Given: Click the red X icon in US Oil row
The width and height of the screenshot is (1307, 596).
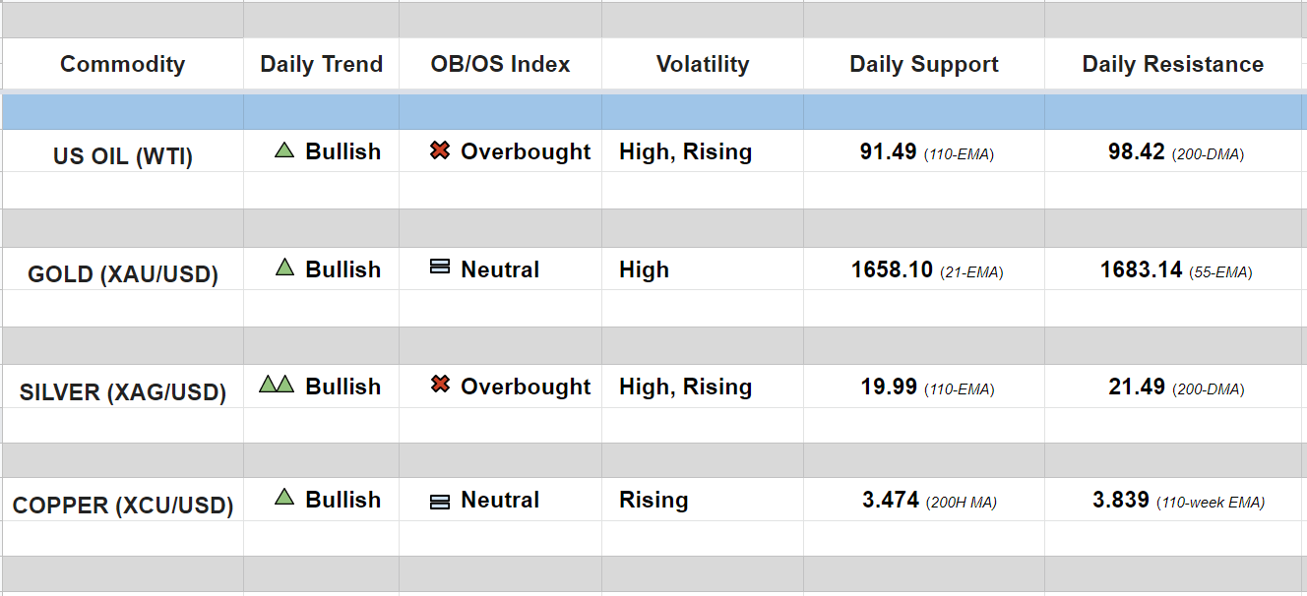Looking at the screenshot, I should click(x=440, y=151).
